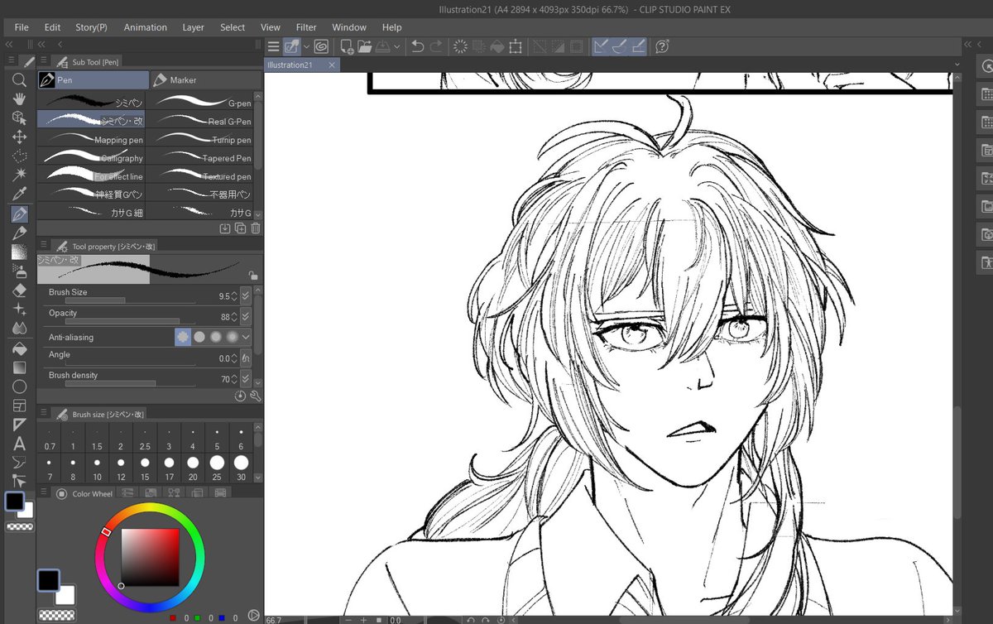
Task: Open CLIP STUDIO support question icon
Action: click(662, 47)
